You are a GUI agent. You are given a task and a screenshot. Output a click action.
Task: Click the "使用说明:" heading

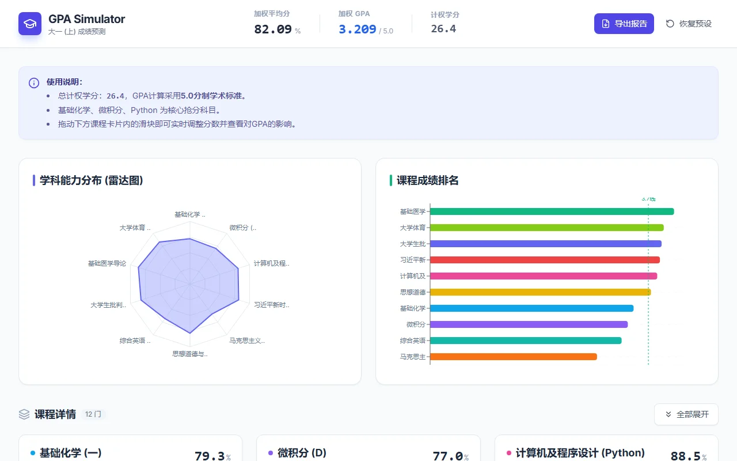[64, 82]
